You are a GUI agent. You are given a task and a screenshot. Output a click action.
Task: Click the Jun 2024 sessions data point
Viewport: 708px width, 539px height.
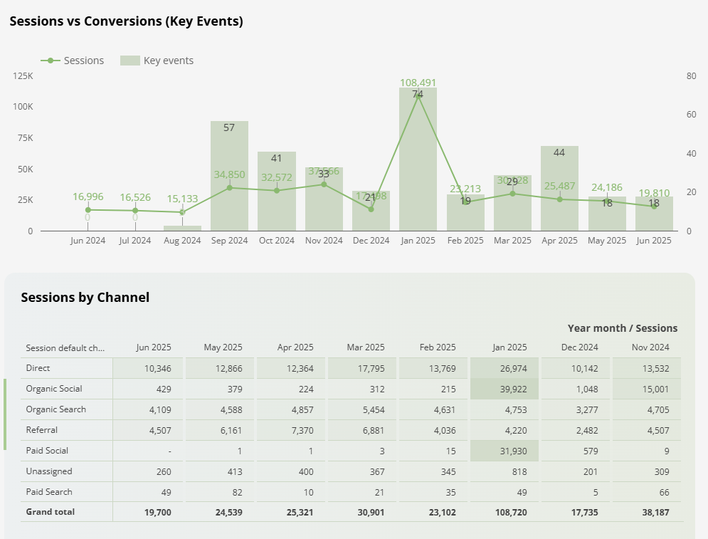tap(88, 209)
